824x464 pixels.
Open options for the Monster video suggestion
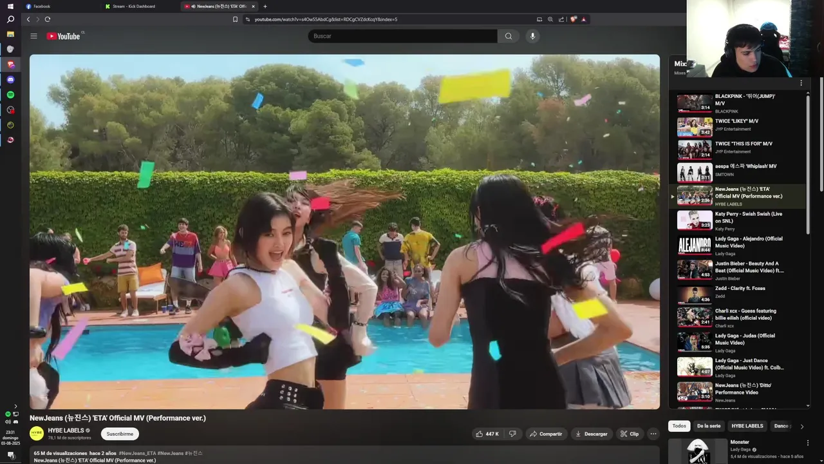[x=808, y=443]
